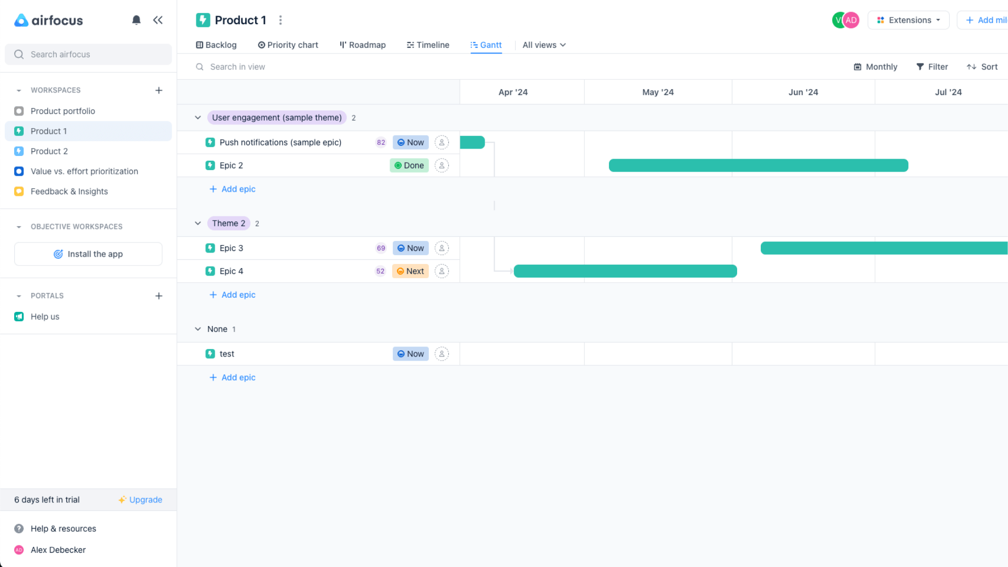Click the Help us portal icon

[19, 316]
